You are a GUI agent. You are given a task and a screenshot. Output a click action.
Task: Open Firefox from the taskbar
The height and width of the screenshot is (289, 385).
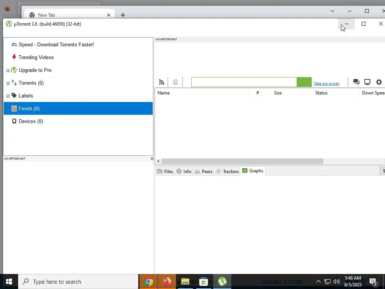[167, 281]
